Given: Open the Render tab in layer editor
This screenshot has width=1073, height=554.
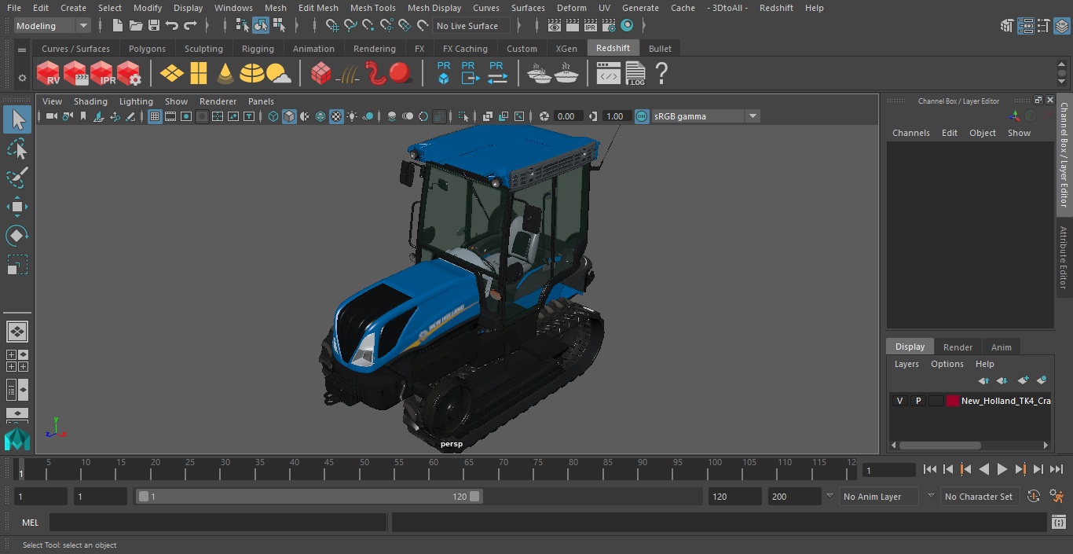Looking at the screenshot, I should tap(958, 347).
